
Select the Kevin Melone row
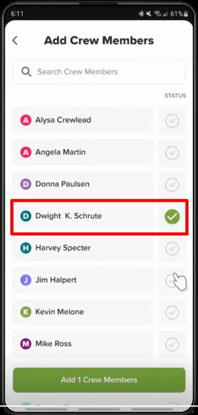pyautogui.click(x=83, y=312)
